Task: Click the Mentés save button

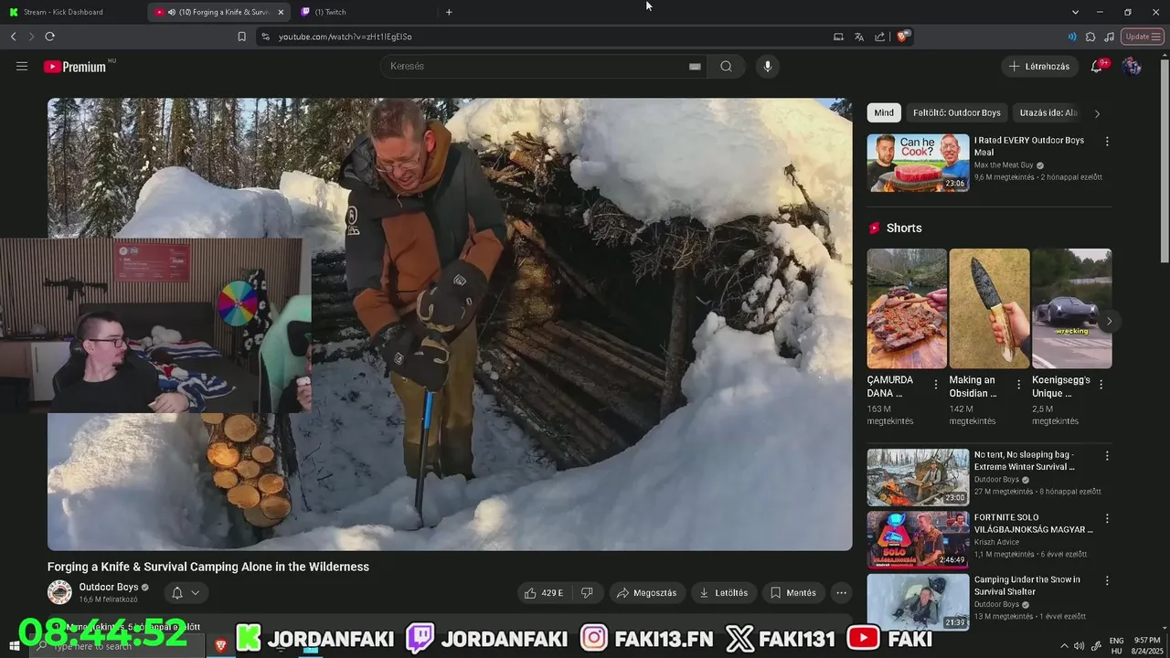Action: 792,592
